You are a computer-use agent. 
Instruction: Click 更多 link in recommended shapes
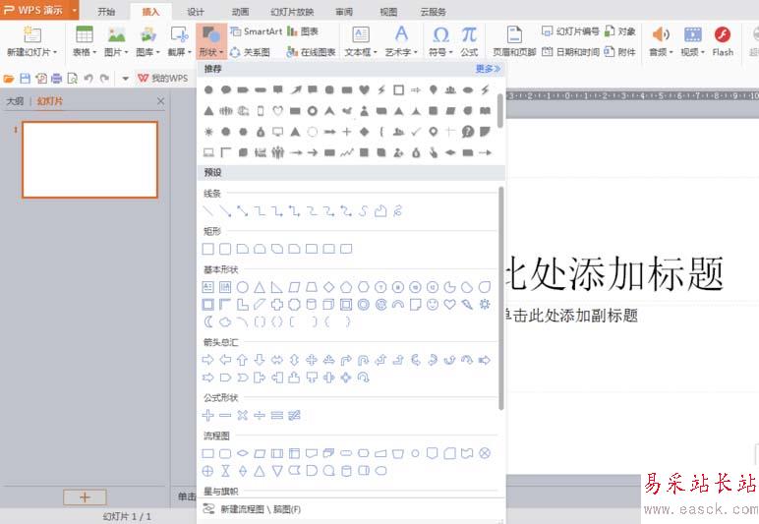(488, 69)
